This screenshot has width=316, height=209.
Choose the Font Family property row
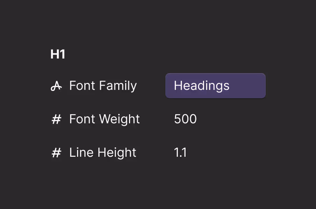click(x=103, y=86)
